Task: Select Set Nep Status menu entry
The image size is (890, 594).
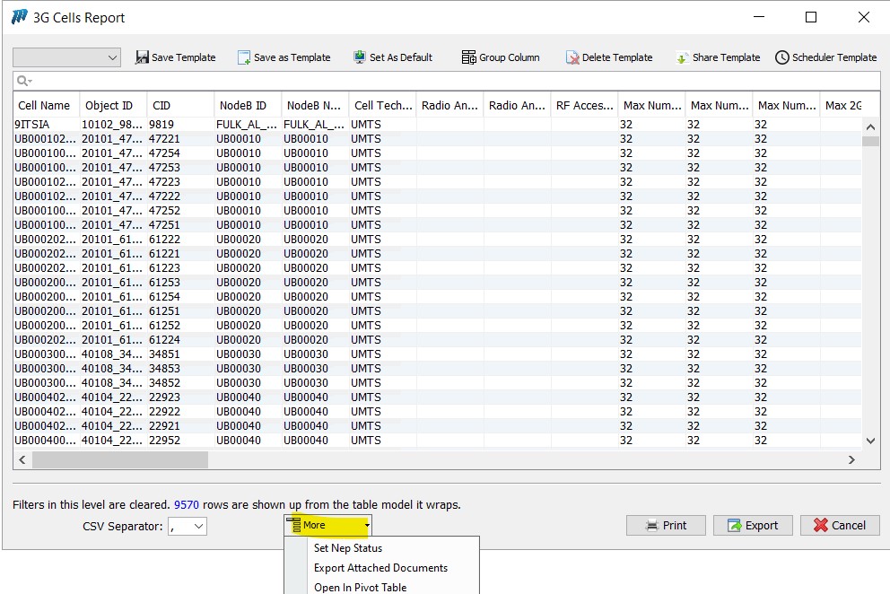Action: tap(348, 548)
